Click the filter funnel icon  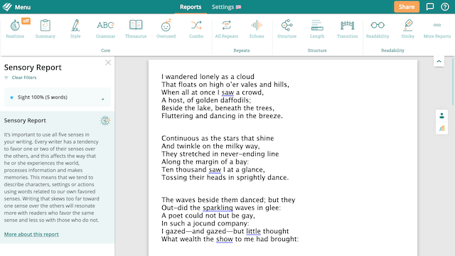(x=6, y=78)
